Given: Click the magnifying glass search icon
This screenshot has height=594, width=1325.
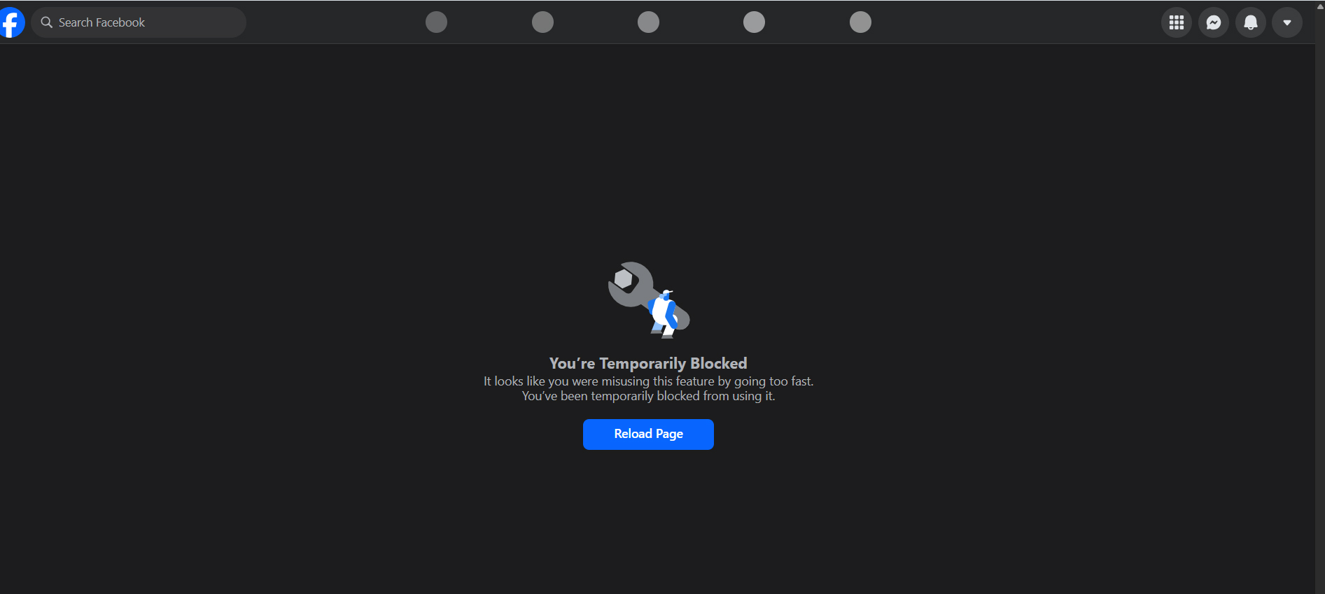Looking at the screenshot, I should click(47, 22).
